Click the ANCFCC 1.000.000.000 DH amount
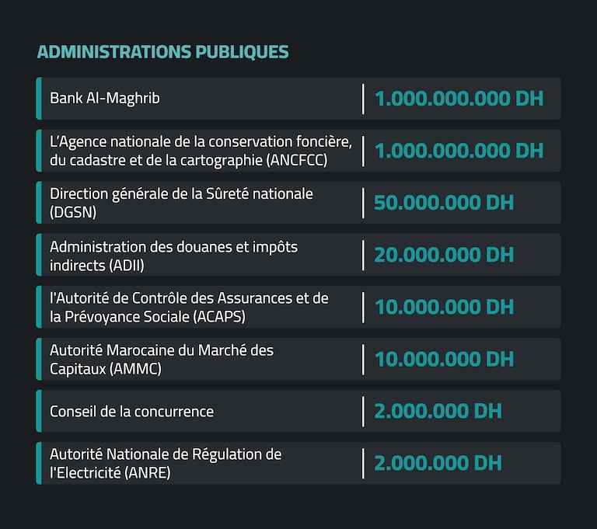The width and height of the screenshot is (597, 529). 459,151
